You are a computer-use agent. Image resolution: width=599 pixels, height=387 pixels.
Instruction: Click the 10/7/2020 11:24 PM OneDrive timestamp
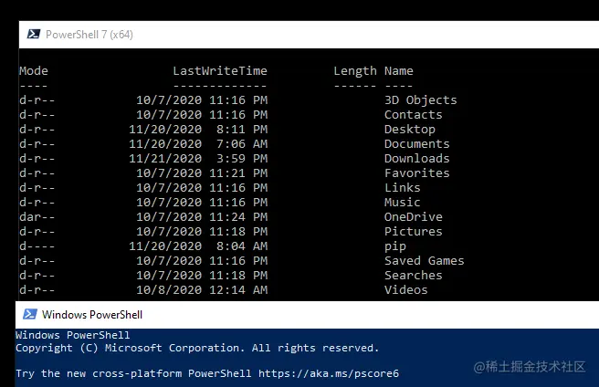pyautogui.click(x=202, y=217)
